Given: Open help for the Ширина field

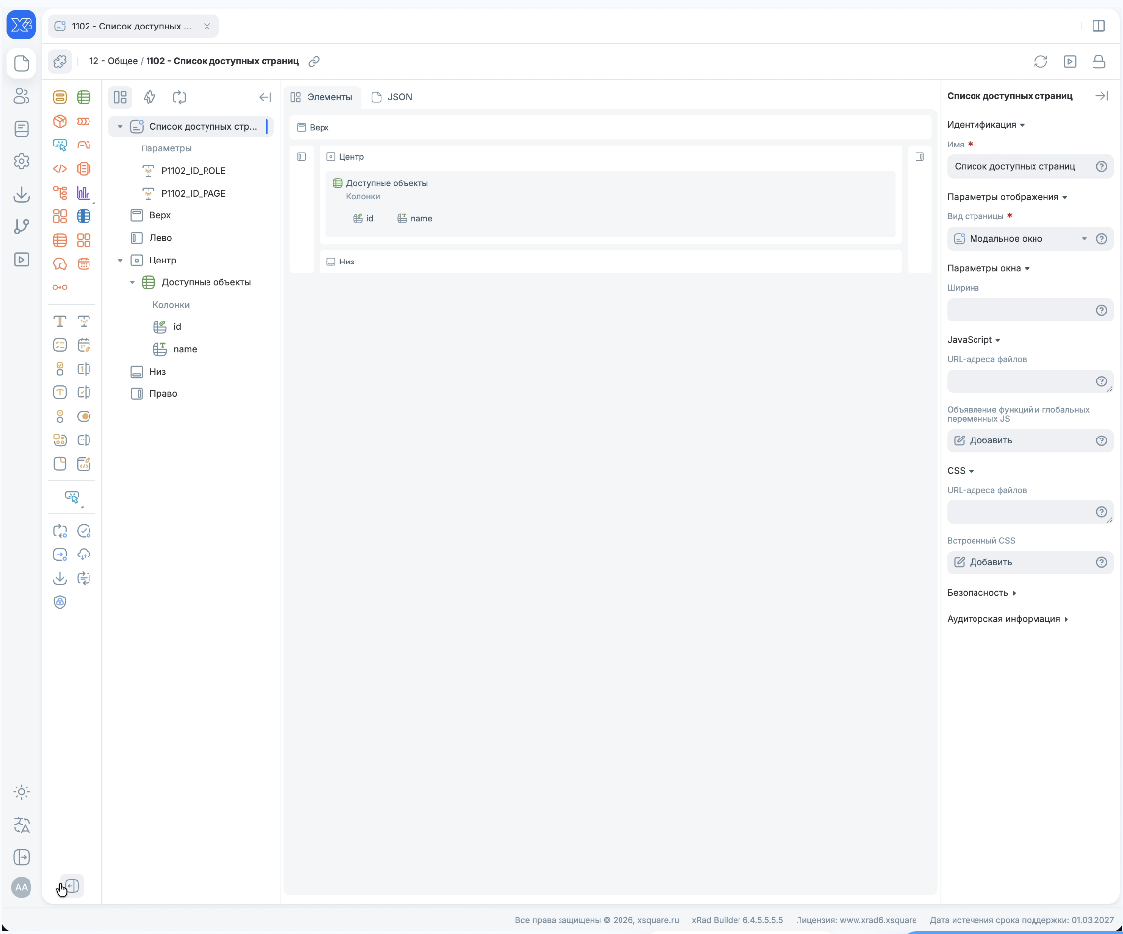Looking at the screenshot, I should click(x=1102, y=310).
